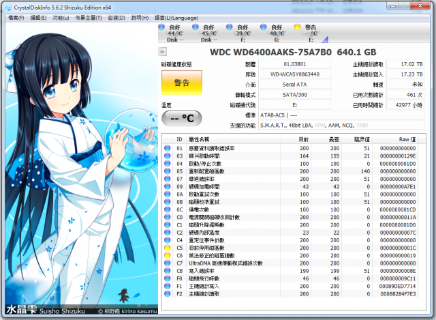Click the yellow caution icon for attribute C5

click(168, 248)
